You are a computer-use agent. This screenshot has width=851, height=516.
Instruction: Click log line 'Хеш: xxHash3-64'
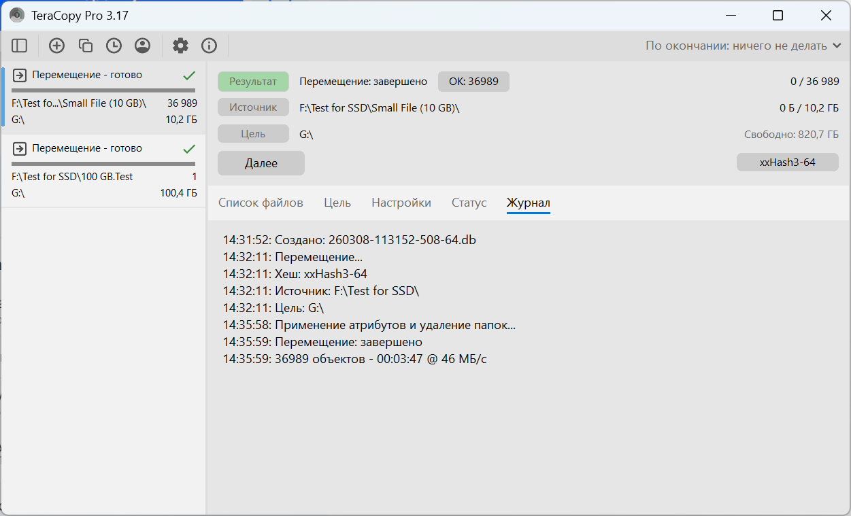[x=295, y=274]
